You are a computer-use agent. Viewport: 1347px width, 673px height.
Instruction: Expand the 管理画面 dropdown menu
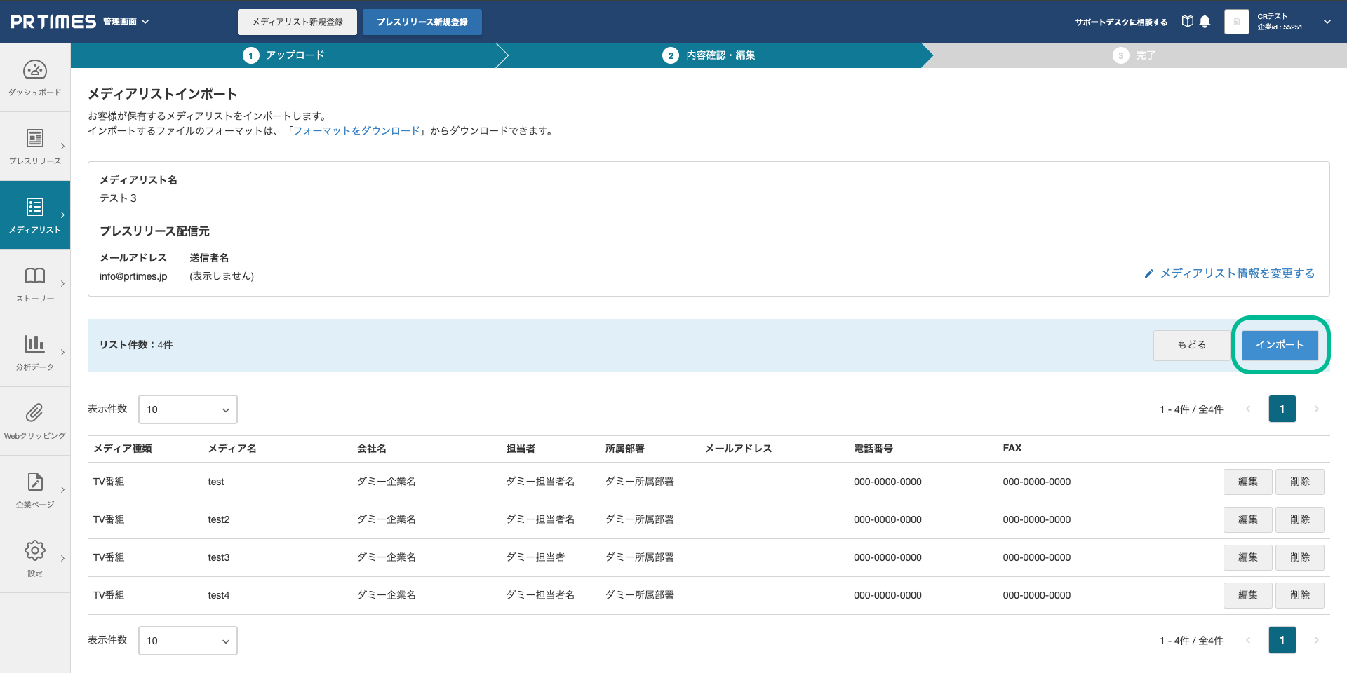126,22
